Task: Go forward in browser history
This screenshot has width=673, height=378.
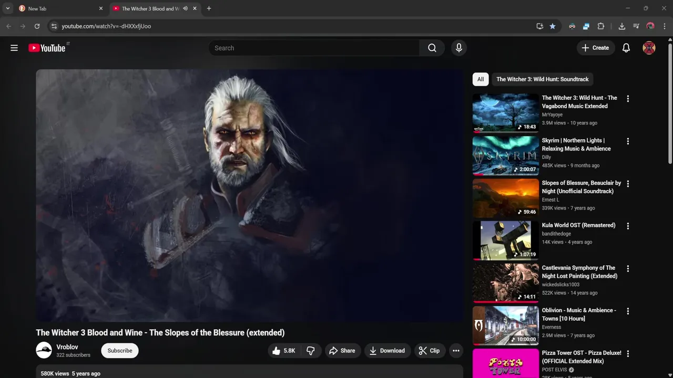Action: [x=23, y=26]
